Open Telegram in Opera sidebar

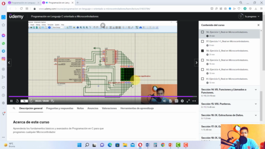tap(3, 51)
